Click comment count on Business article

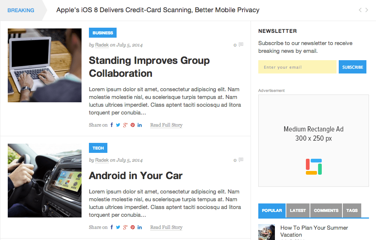tap(235, 45)
